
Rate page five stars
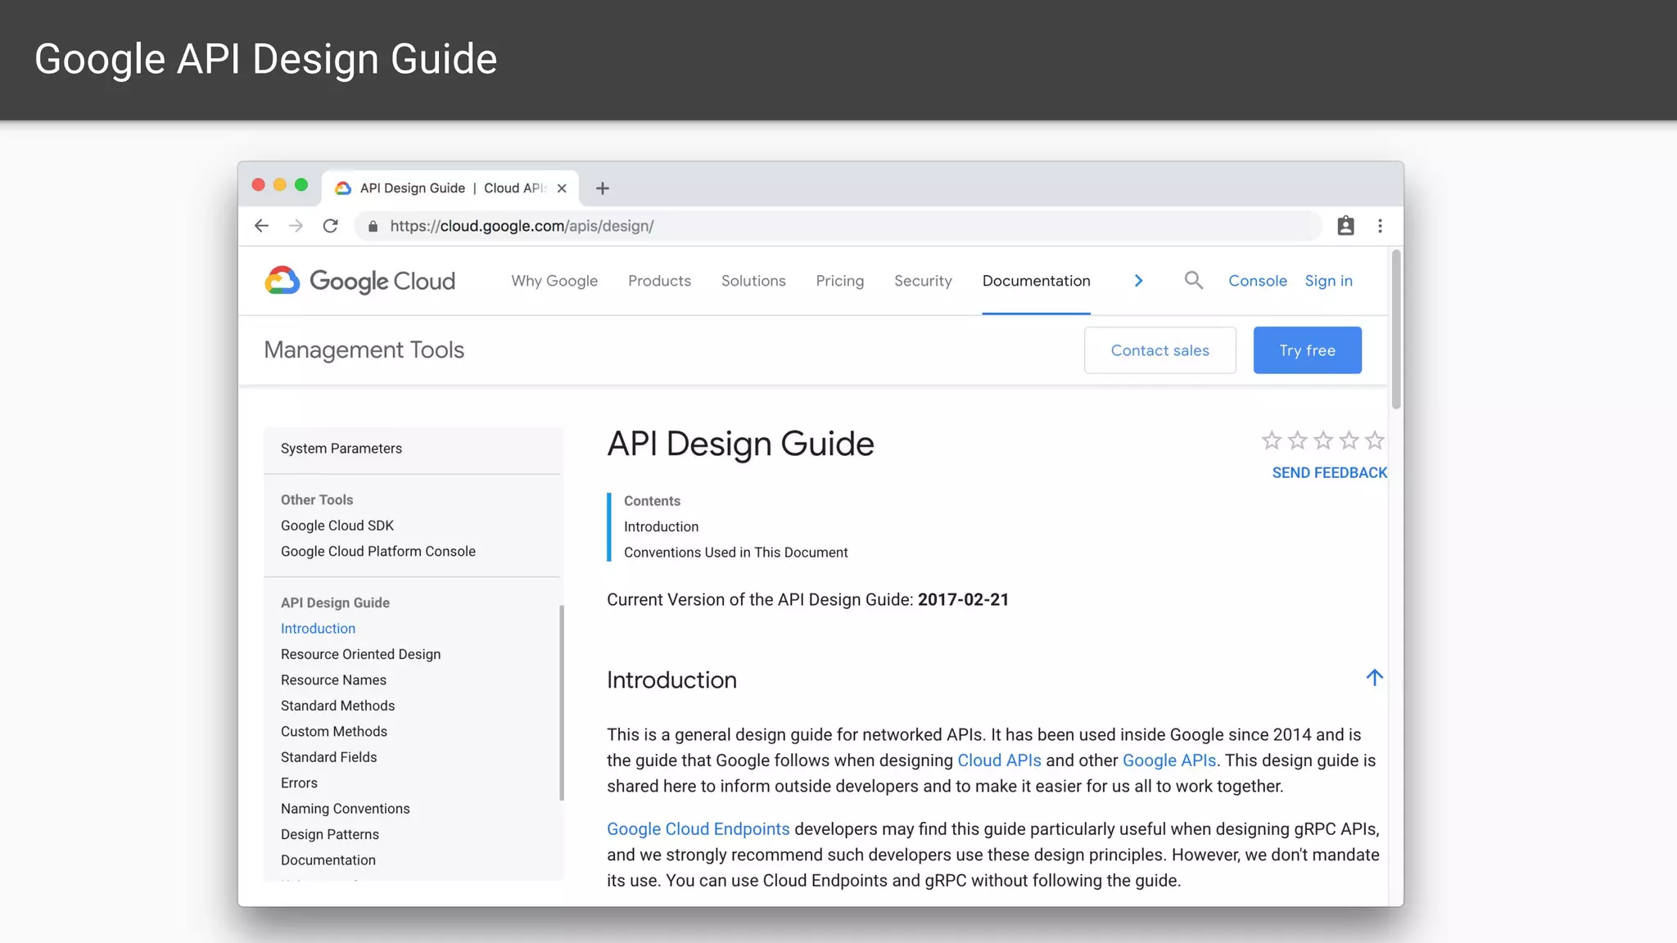pyautogui.click(x=1375, y=441)
